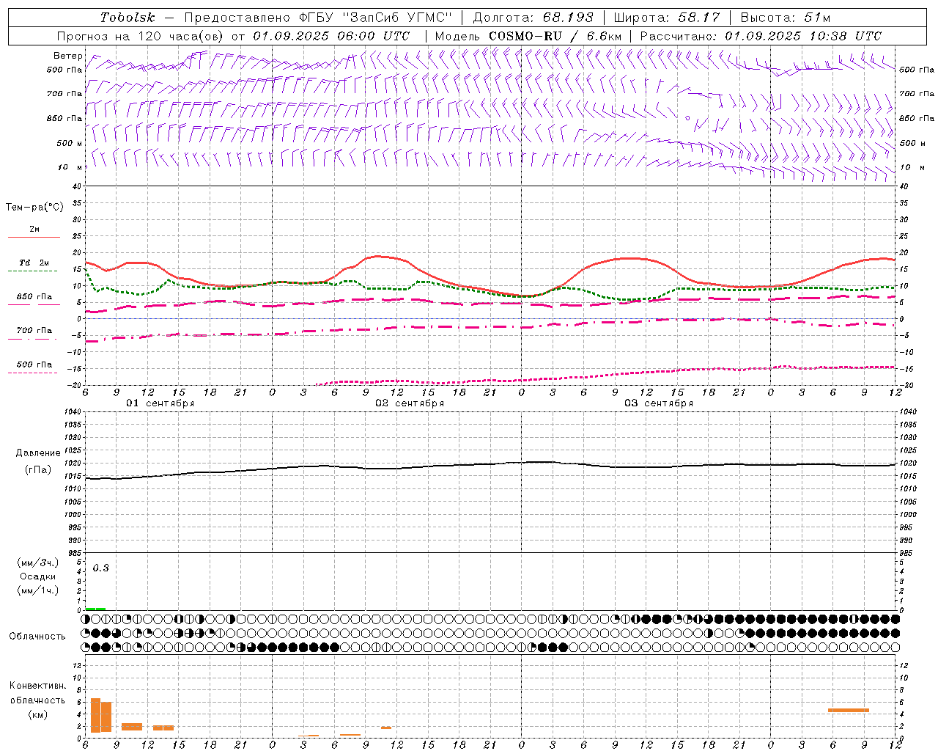This screenshot has width=938, height=751.
Task: Click the 'Давление' pressure label
Action: point(38,453)
